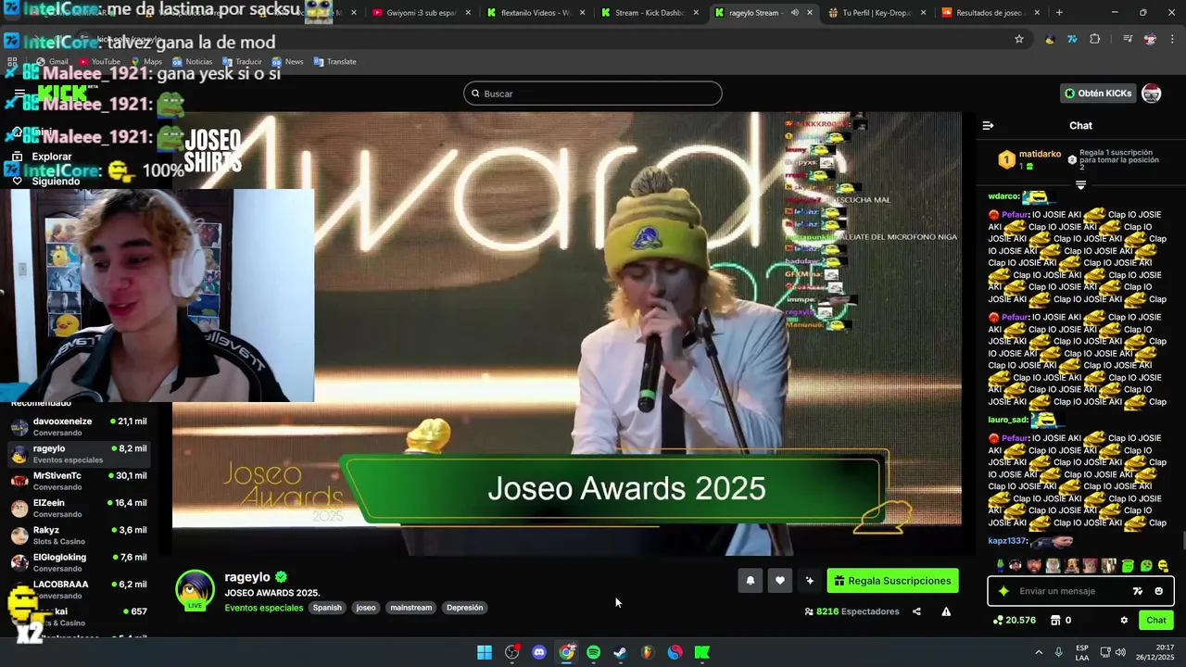Click the sparkle icon beside heart button
This screenshot has width=1186, height=667.
[x=810, y=581]
